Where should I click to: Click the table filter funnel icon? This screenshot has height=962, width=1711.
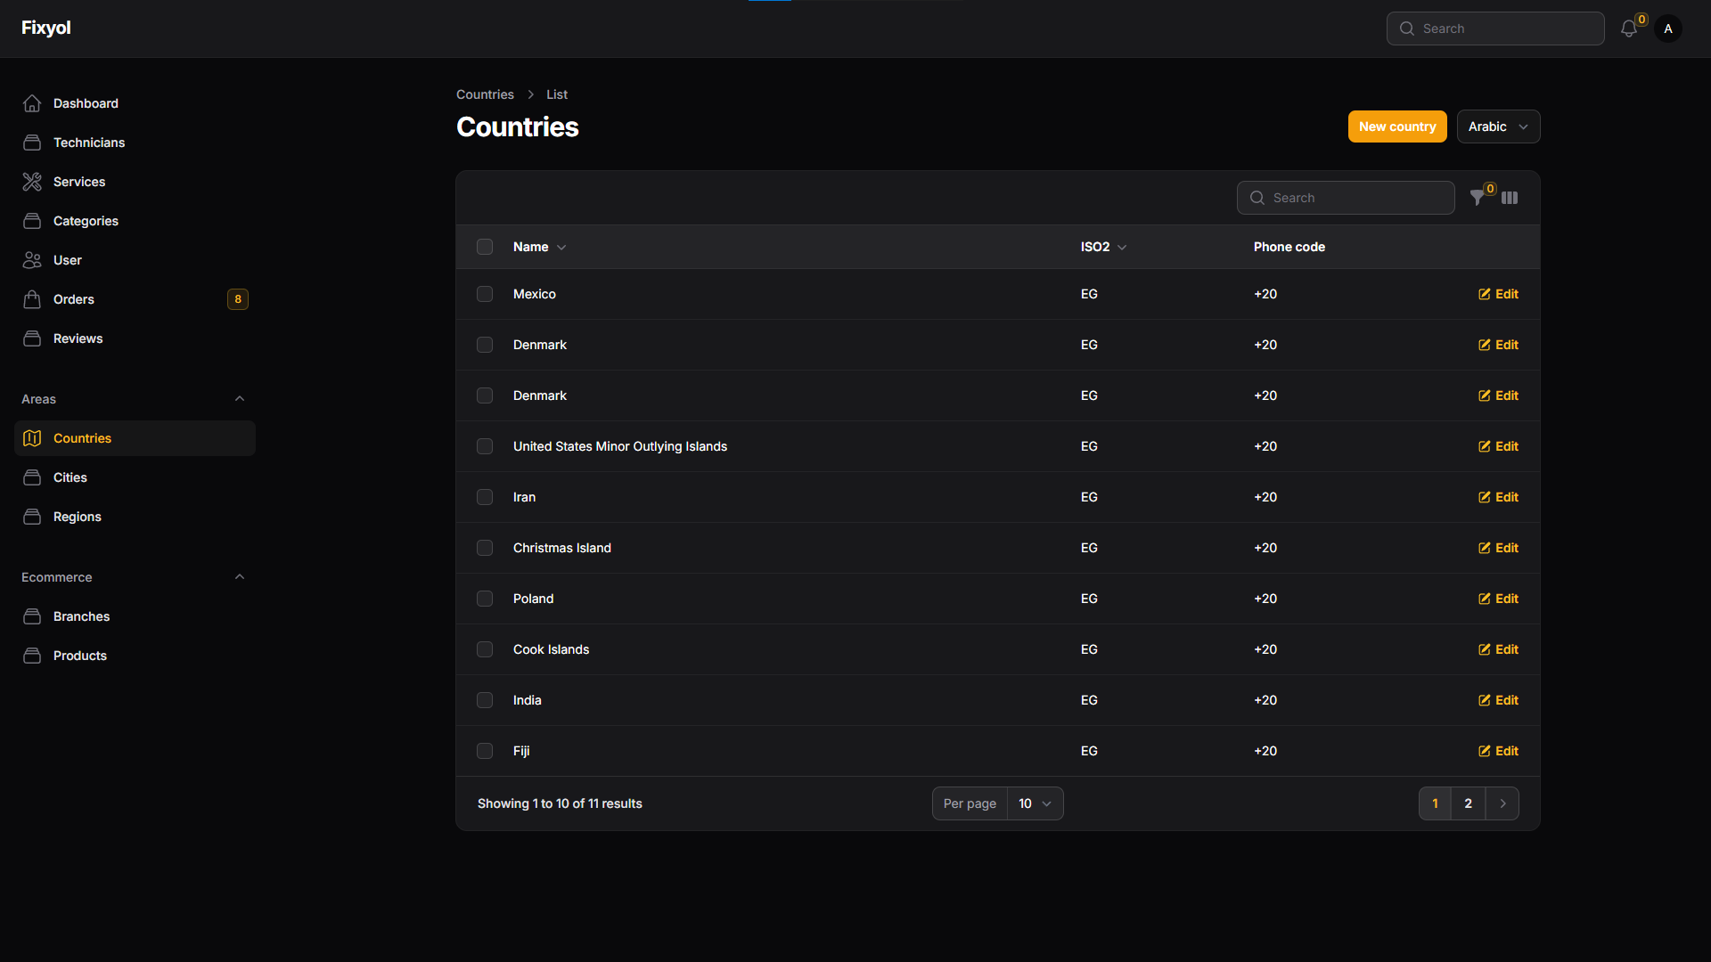click(1478, 198)
